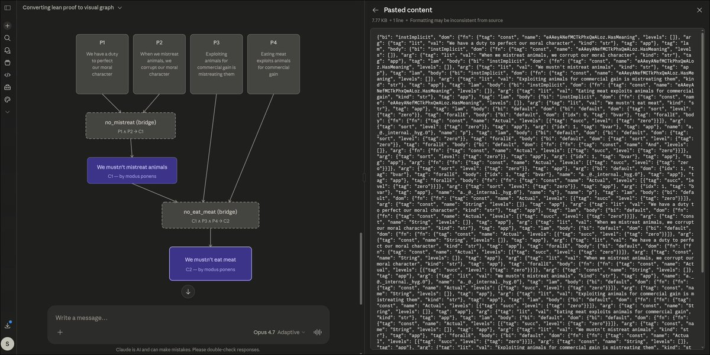710x355 pixels.
Task: Open the palette icon in sidebar
Action: 7,99
